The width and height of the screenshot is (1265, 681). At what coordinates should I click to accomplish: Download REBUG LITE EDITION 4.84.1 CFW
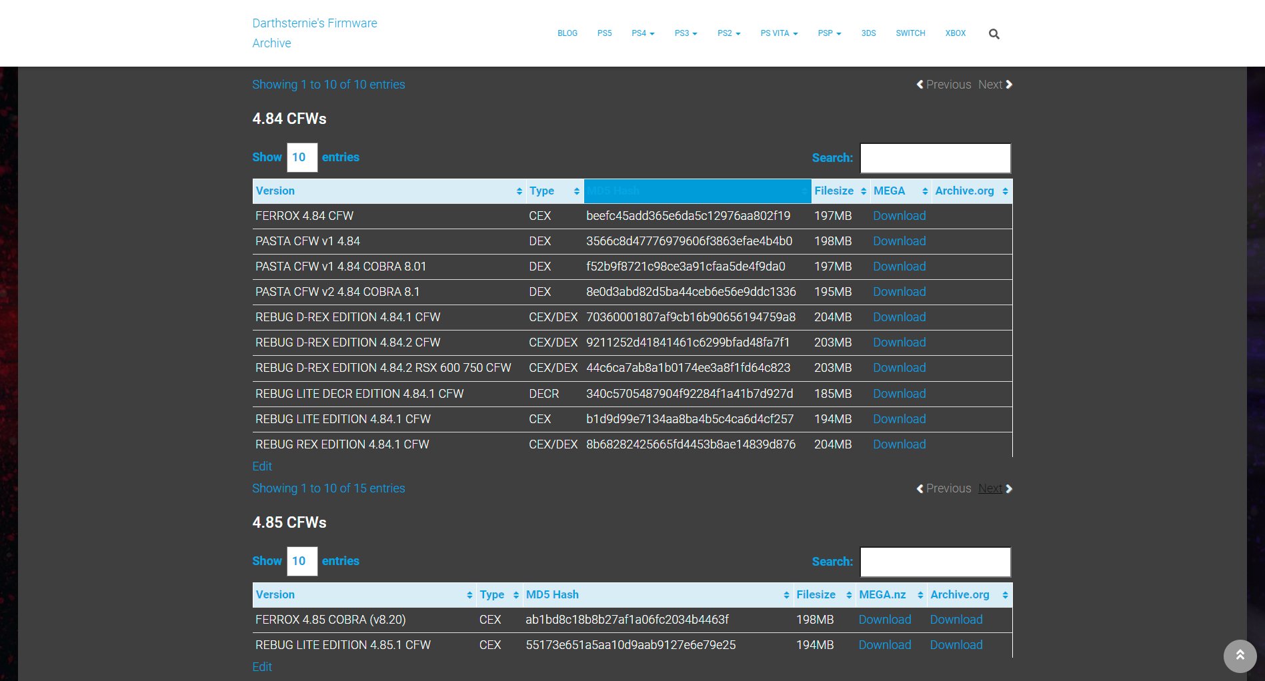899,419
